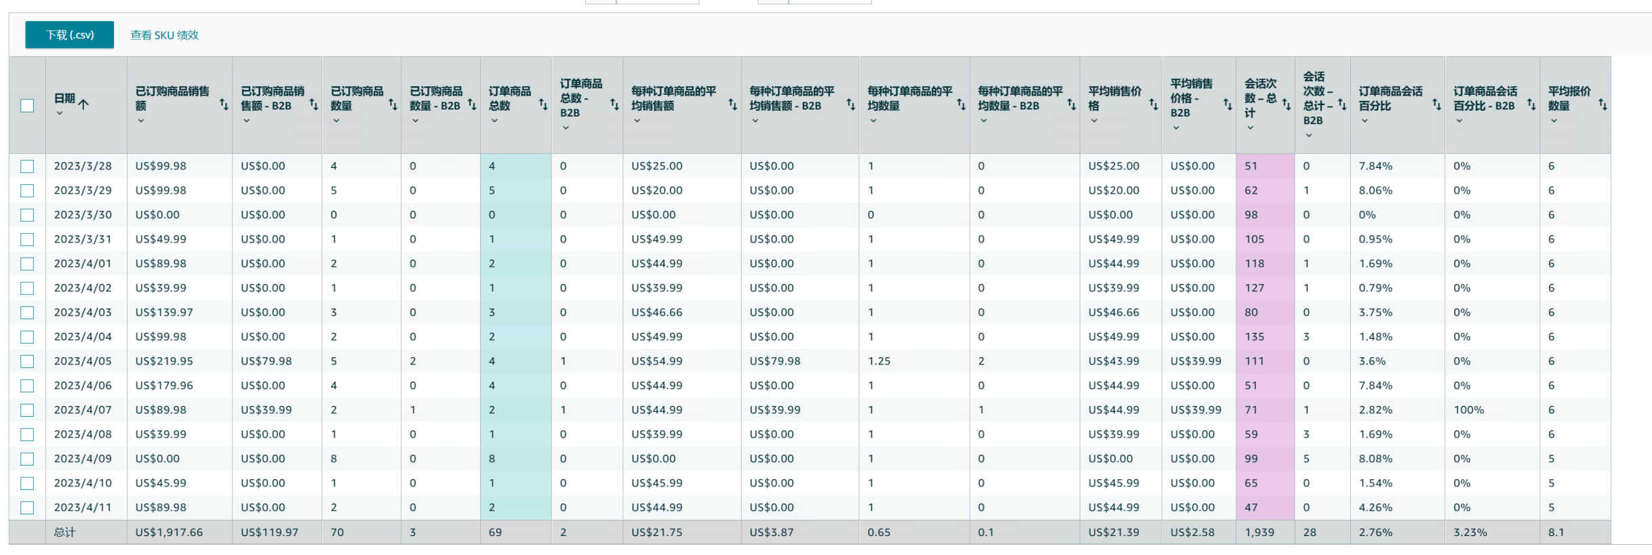
Task: Click the sessions value 127
Action: click(1255, 288)
